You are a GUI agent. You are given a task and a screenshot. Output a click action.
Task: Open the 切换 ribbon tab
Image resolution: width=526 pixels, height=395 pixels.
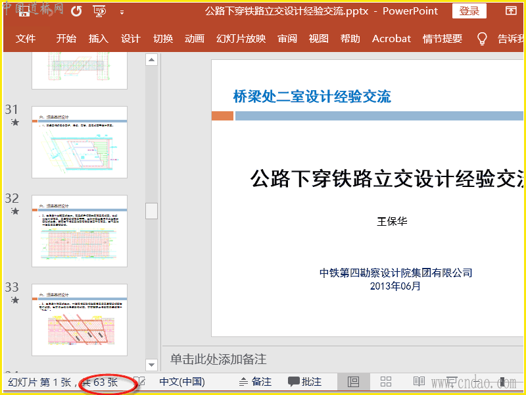(163, 39)
